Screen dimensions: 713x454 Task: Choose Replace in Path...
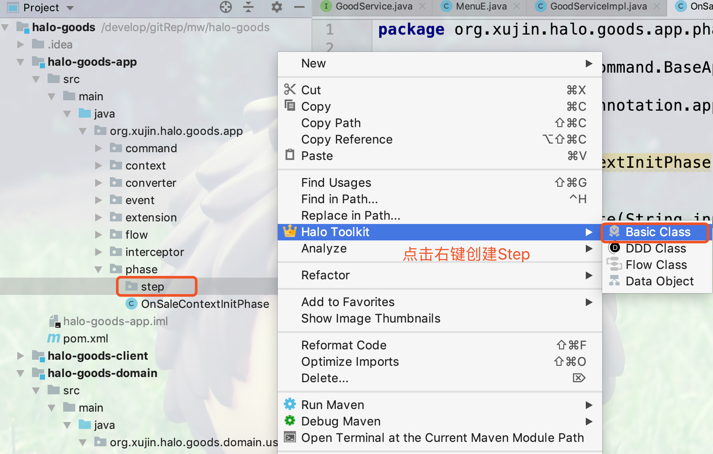(440, 215)
